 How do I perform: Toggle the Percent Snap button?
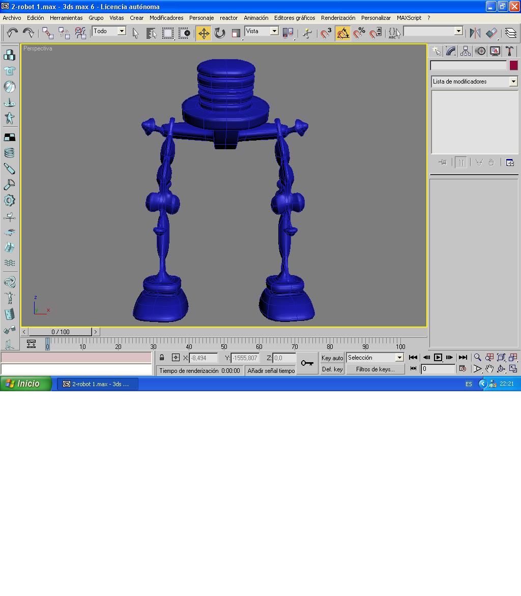point(359,33)
